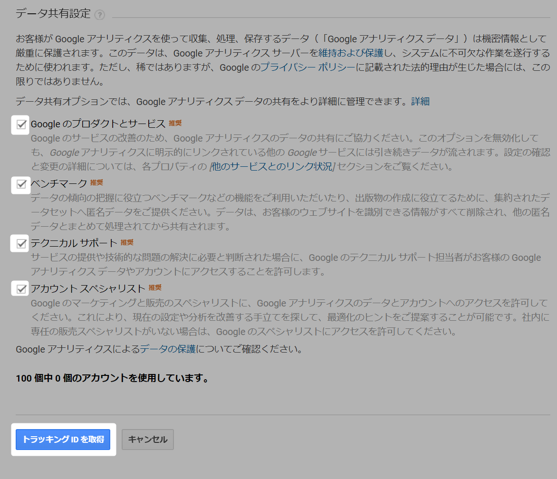Click the テクニカル サポート option label
Image resolution: width=557 pixels, height=479 pixels.
point(74,243)
